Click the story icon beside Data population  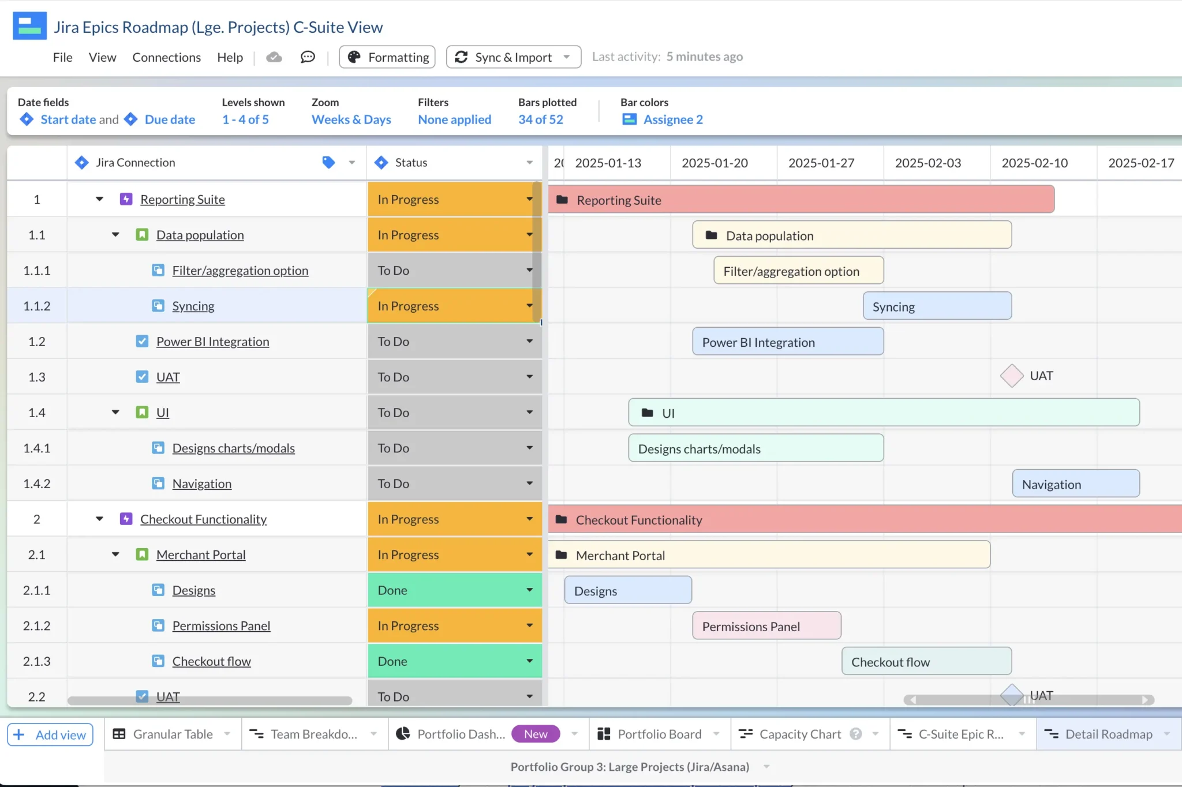(142, 235)
